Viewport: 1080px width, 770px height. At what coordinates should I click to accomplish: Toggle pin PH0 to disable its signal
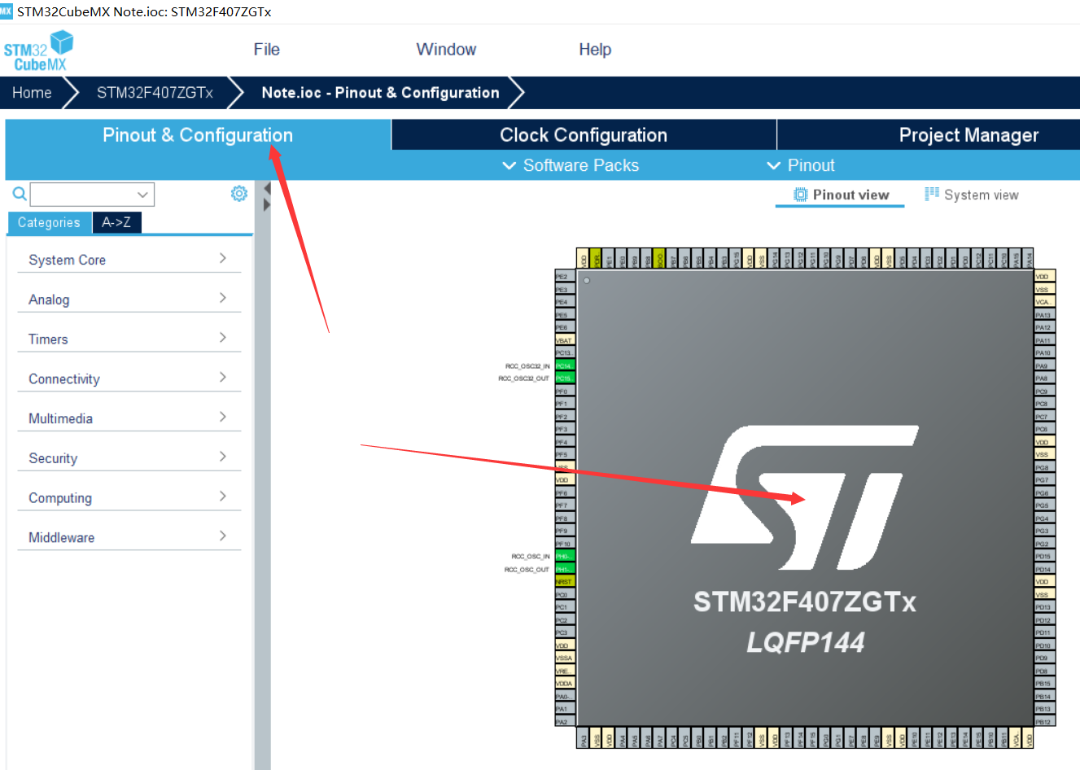point(563,556)
